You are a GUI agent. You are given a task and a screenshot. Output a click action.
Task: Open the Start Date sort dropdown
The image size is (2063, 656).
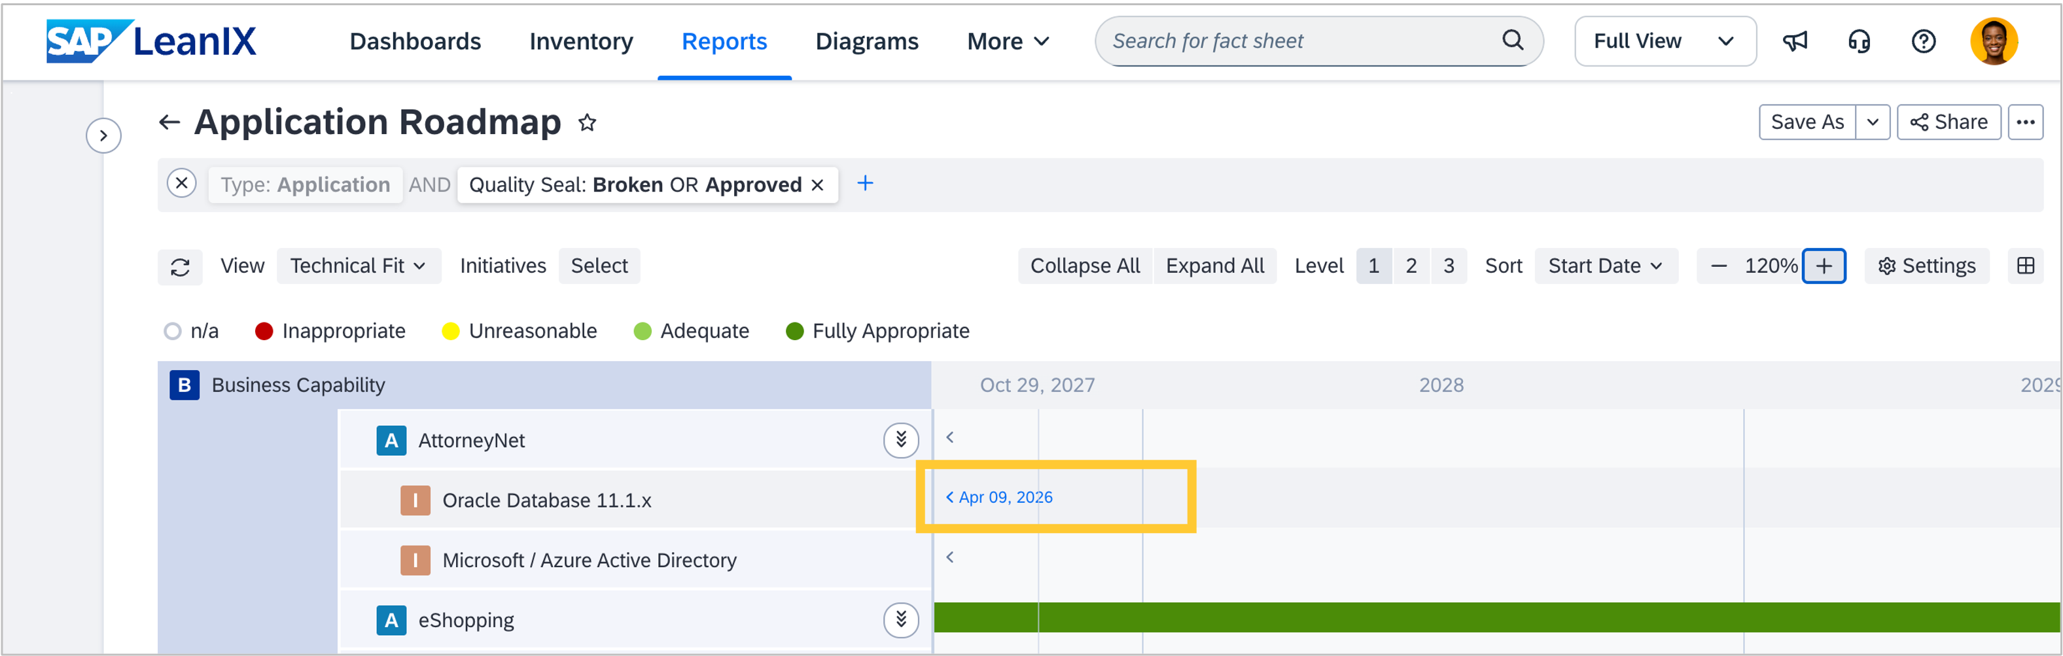pyautogui.click(x=1605, y=266)
